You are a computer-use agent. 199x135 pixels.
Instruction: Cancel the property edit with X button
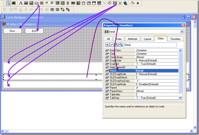tap(107, 45)
